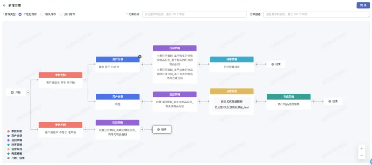Screen dimensions: 372x165
Task: Choose the 相关推荐 recommendation type
Action: click(42, 14)
